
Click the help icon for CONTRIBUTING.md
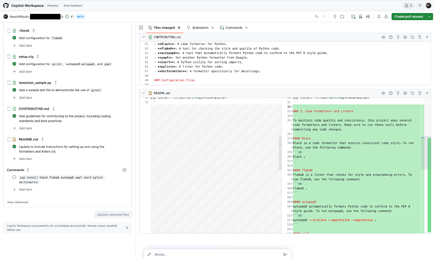[391, 37]
